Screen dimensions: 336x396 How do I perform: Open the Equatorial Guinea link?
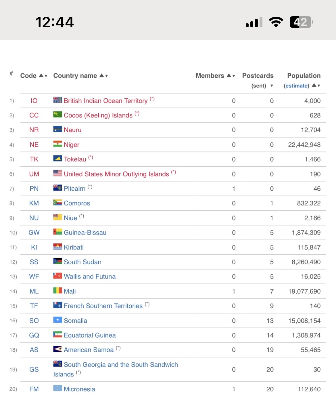coord(90,335)
